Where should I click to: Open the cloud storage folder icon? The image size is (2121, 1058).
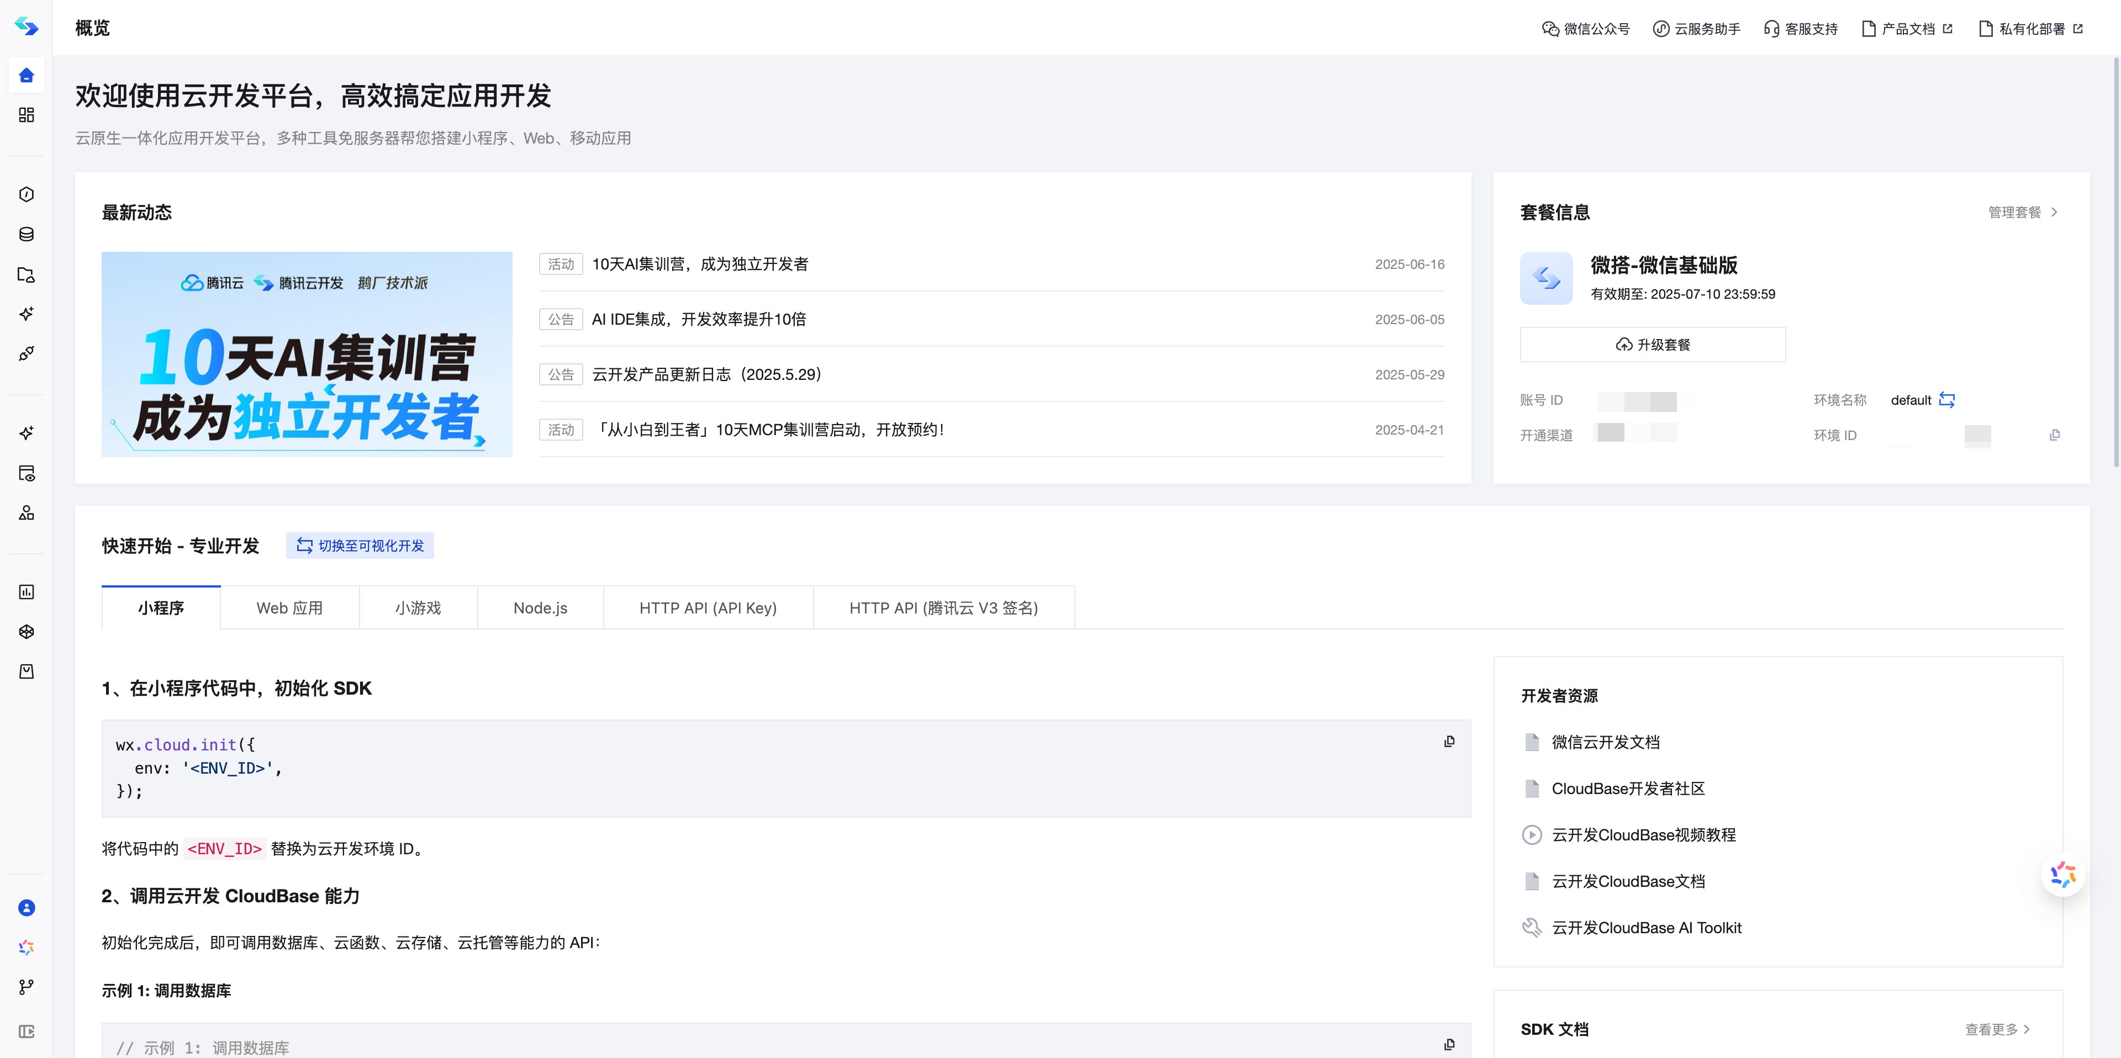pos(27,274)
